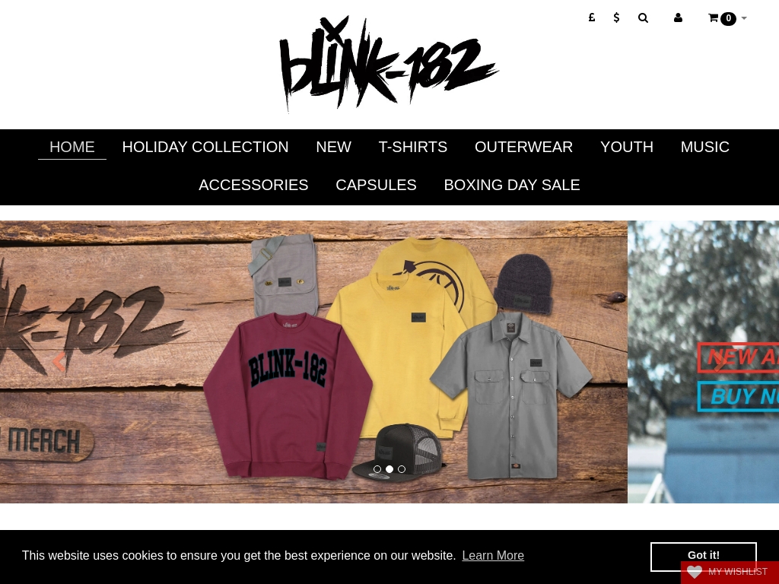779x584 pixels.
Task: Dismiss cookies with Got it! button
Action: pos(704,556)
